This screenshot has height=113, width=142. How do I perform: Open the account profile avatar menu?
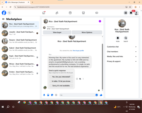pos(136,13)
